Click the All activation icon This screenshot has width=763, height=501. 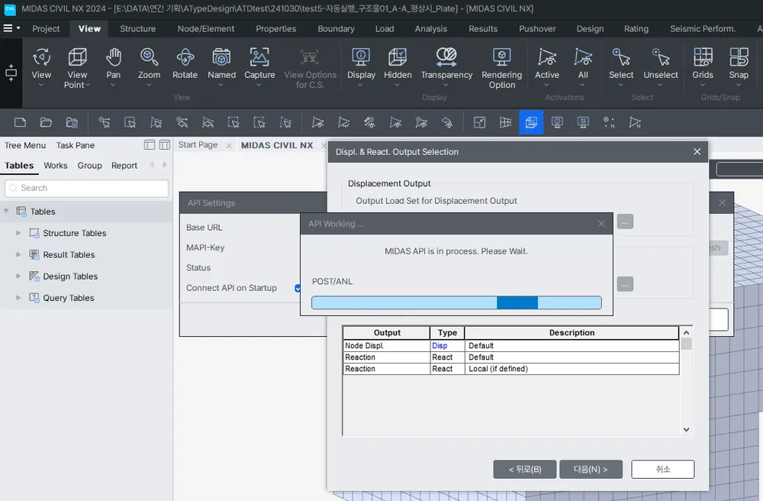583,57
